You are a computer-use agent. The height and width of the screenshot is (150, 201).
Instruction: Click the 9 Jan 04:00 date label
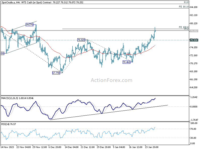point(119,147)
